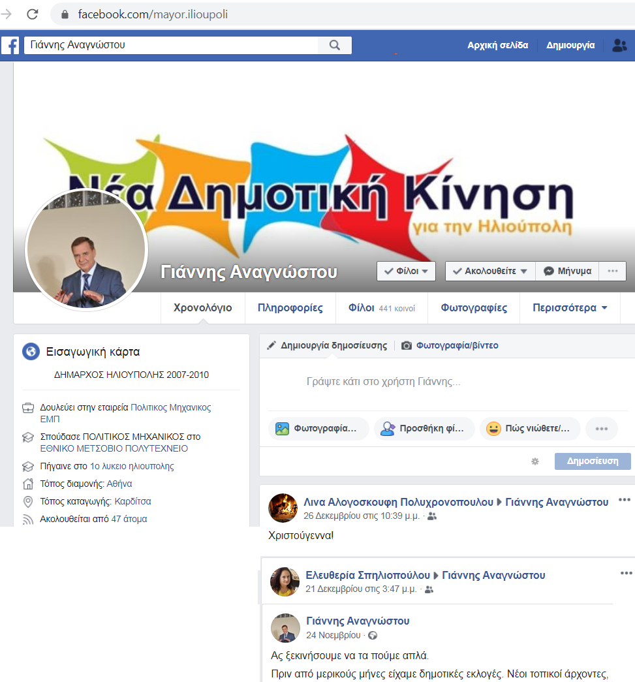Switch to the Χρονολόγιο tab
This screenshot has height=682, width=635.
(203, 308)
